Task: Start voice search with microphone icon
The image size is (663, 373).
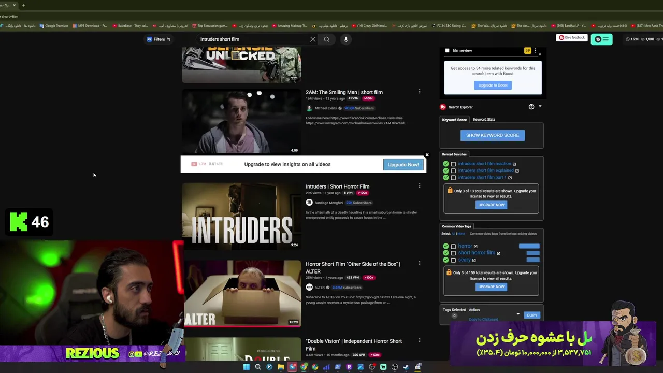Action: [346, 39]
